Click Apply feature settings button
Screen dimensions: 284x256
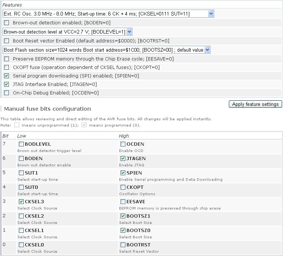coord(255,104)
